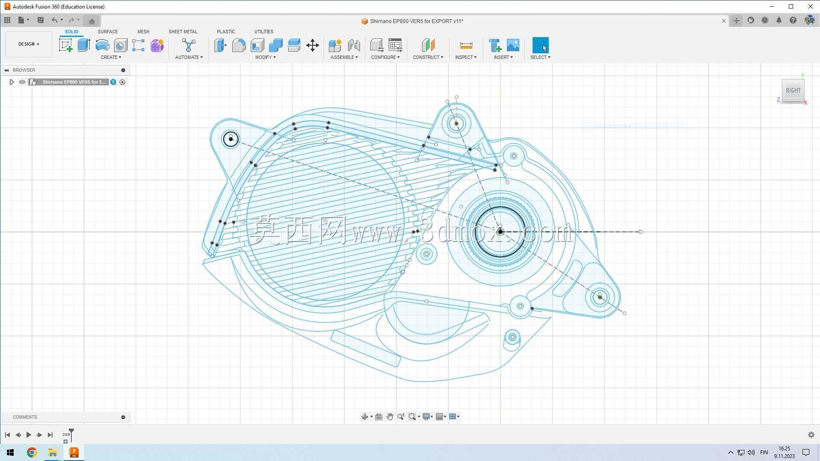Select the Create Form tool
This screenshot has height=461, width=820.
(x=157, y=45)
